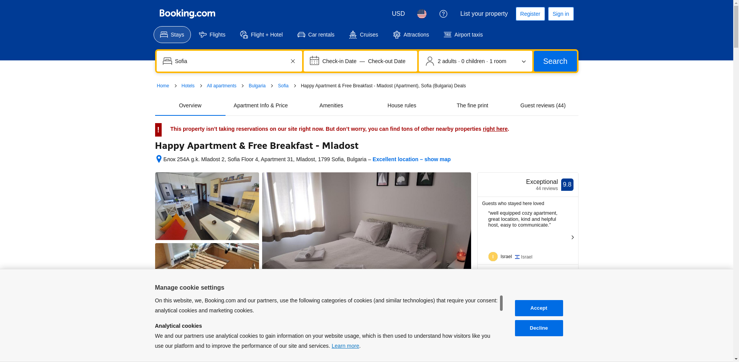
Task: Go to the Bulgaria breadcrumb link
Action: [x=257, y=86]
